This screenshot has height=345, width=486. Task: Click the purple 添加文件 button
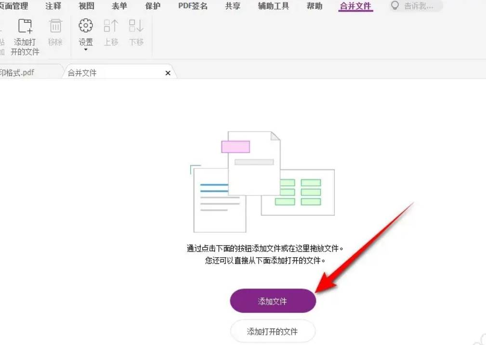pos(273,301)
